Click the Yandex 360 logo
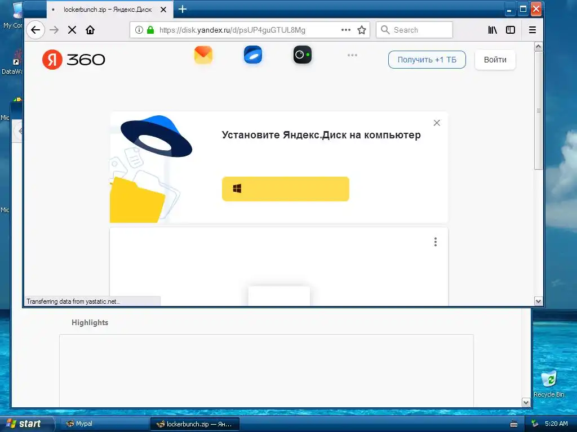The image size is (577, 432). 74,60
